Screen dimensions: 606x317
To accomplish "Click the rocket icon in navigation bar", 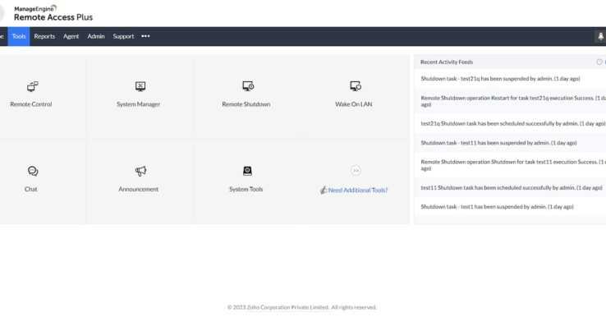I will (x=600, y=36).
